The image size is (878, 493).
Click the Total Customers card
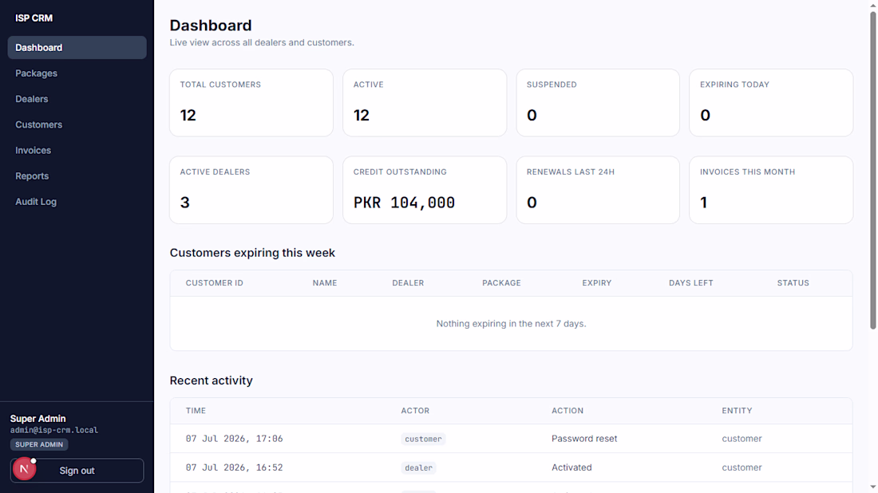[251, 103]
